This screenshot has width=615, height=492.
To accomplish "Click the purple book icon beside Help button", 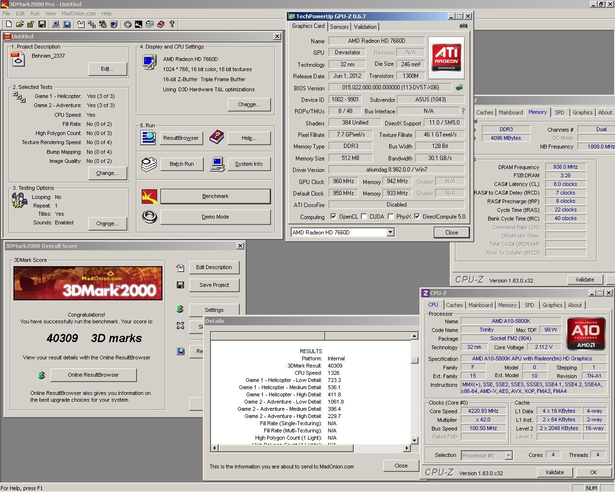I will (x=217, y=137).
